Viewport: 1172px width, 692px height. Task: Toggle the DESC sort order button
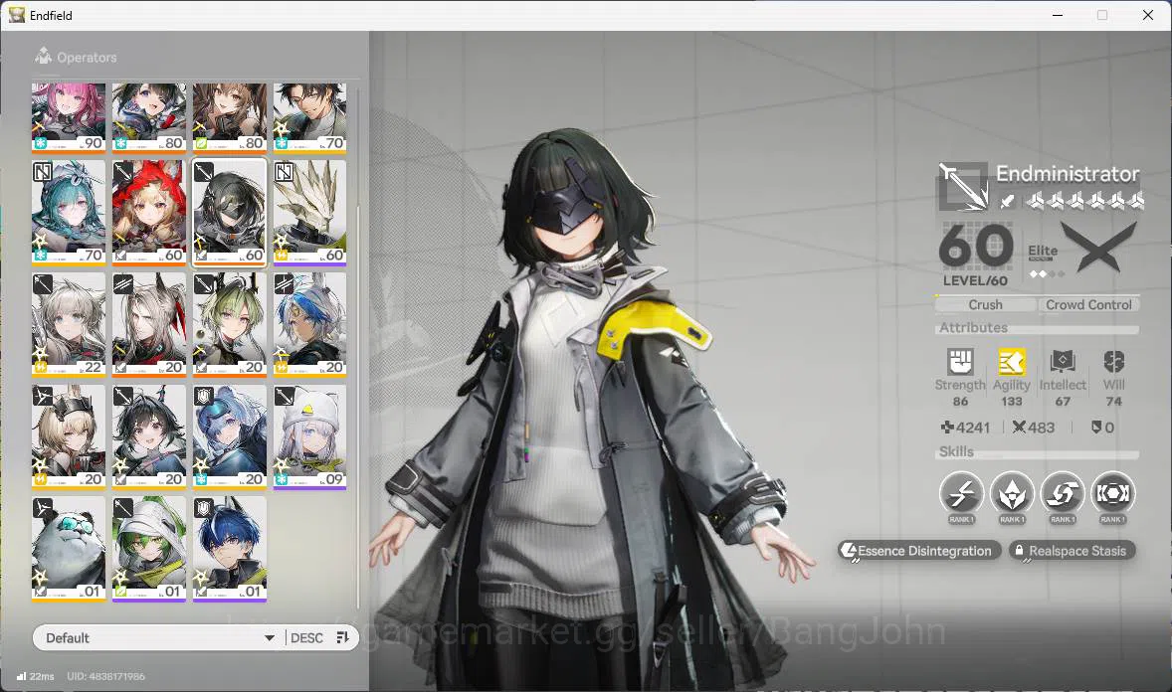click(306, 638)
